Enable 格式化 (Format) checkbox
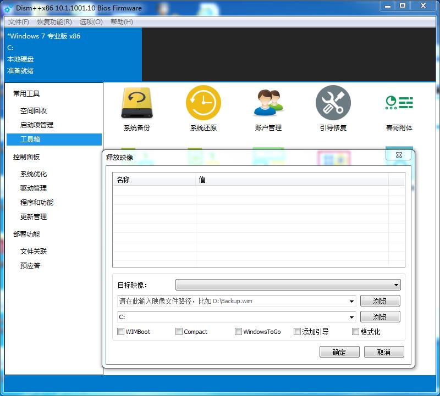This screenshot has height=396, width=440. click(x=355, y=332)
